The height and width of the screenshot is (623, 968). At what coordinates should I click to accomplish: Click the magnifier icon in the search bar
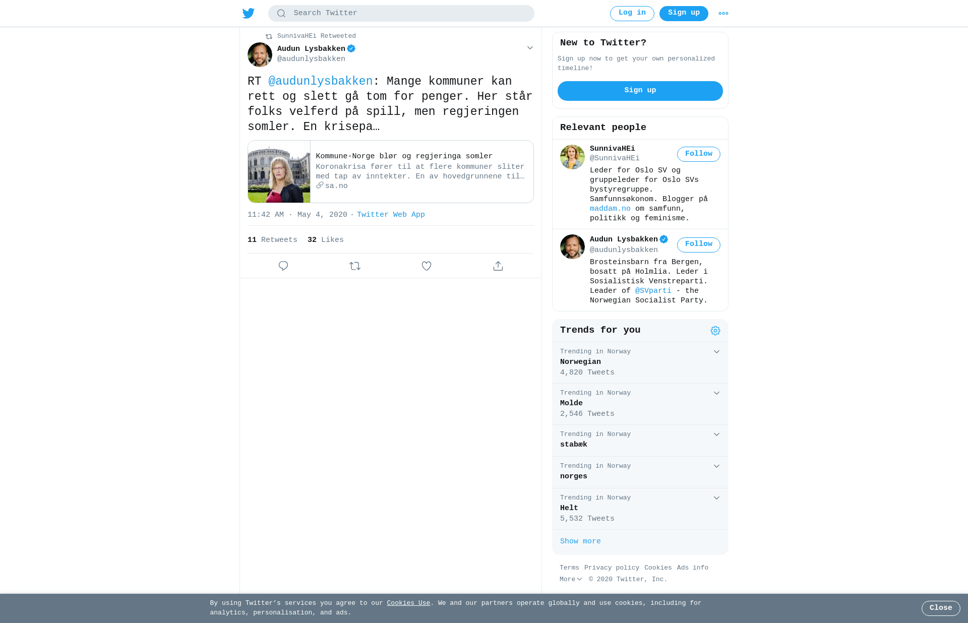[281, 14]
